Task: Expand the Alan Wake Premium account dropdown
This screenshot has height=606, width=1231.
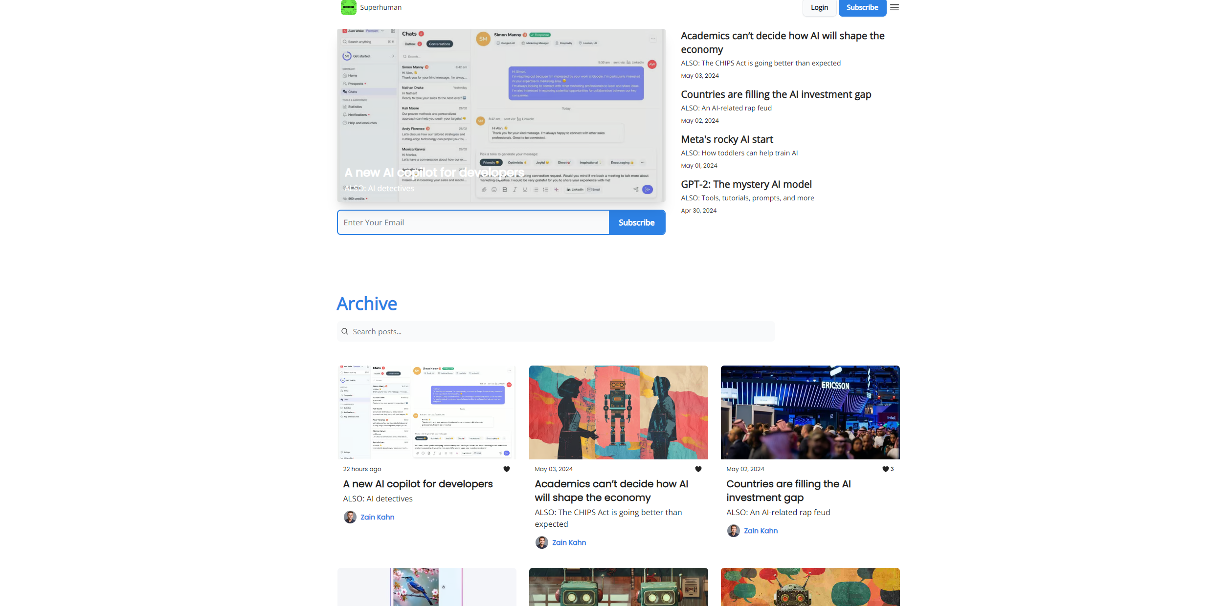Action: click(x=382, y=31)
